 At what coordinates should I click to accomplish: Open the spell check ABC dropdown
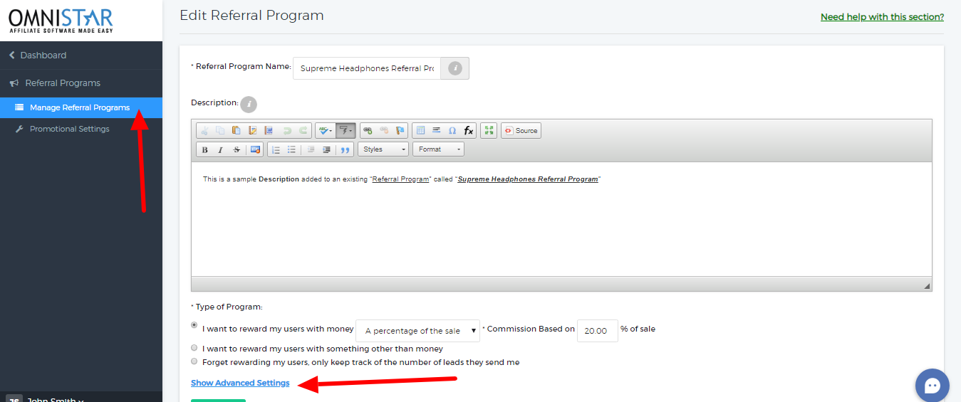(326, 130)
